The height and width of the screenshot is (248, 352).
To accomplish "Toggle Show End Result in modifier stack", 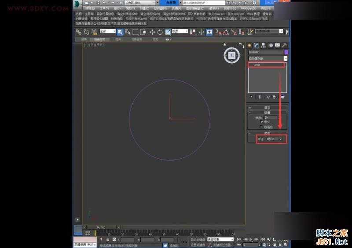I will 260,97.
